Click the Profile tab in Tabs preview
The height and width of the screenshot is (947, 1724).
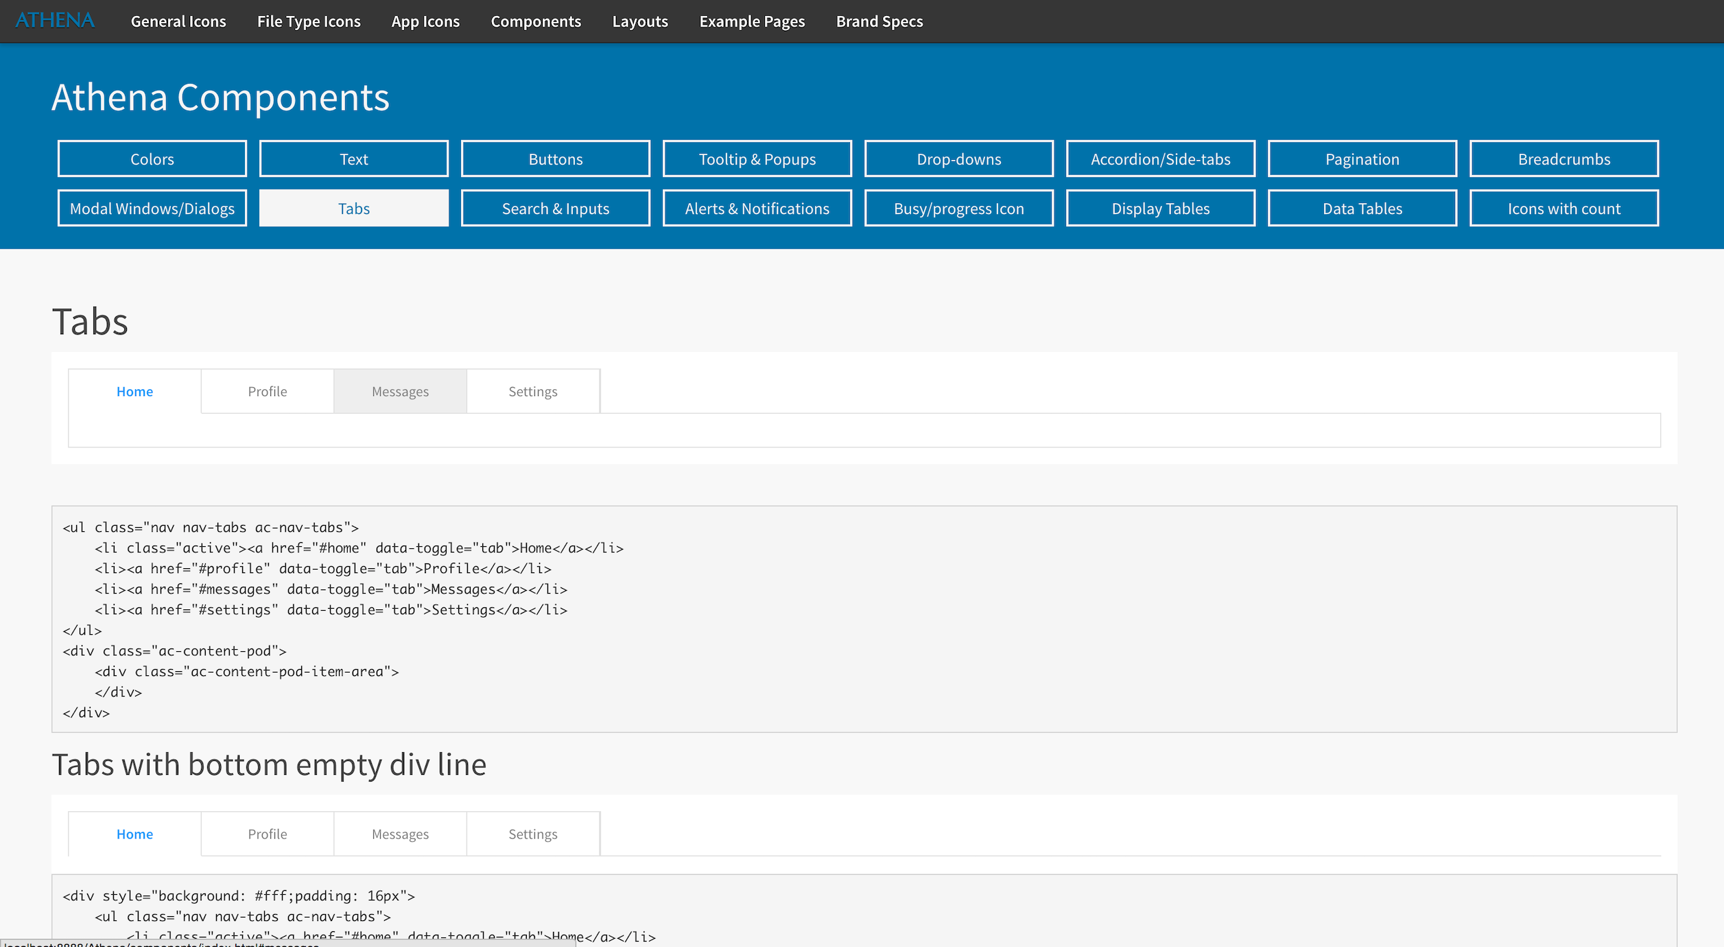267,390
